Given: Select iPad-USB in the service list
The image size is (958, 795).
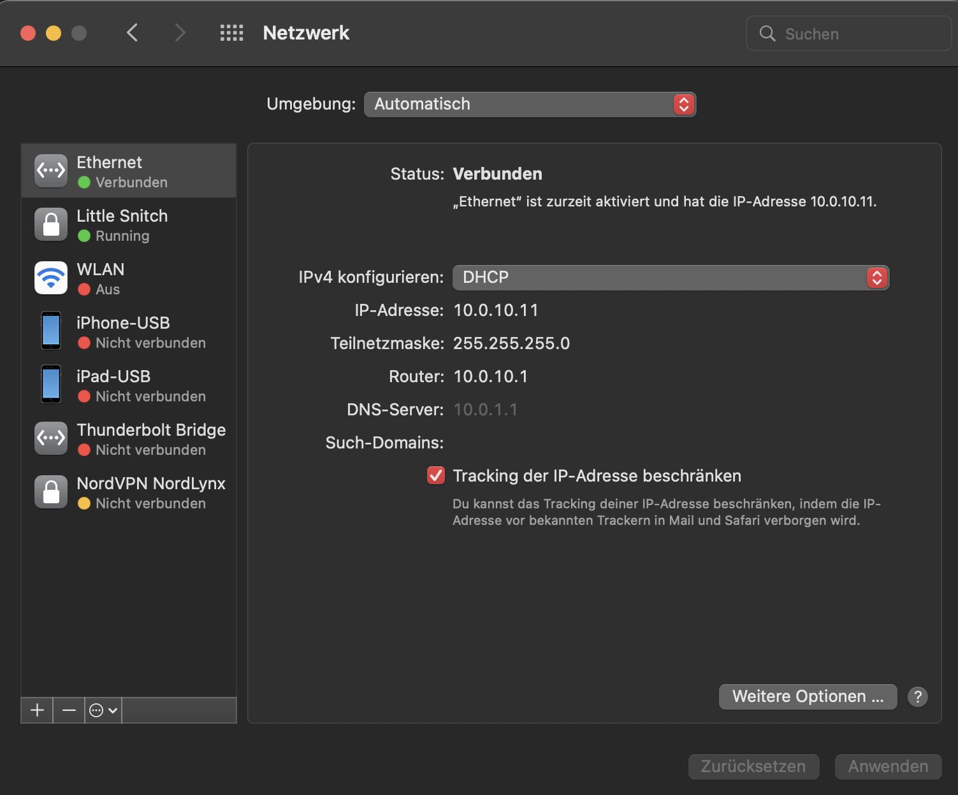Looking at the screenshot, I should point(129,385).
